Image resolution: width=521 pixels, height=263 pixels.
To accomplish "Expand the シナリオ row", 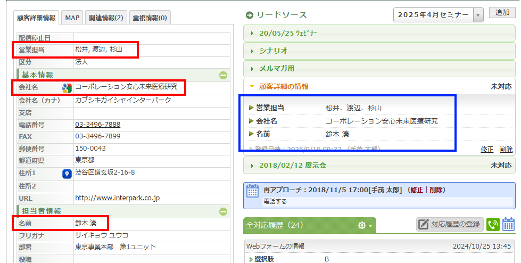I will point(273,51).
